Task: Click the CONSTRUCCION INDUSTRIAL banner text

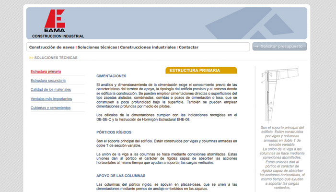Action: (x=58, y=36)
